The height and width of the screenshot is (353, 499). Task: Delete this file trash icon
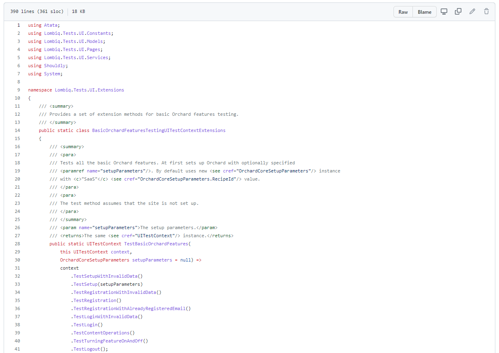pos(486,11)
